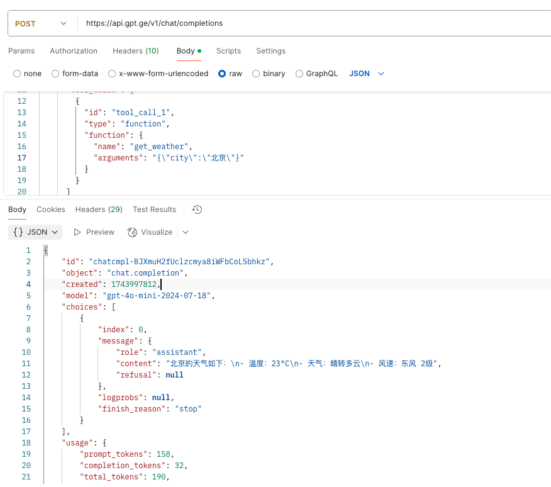The image size is (551, 487).
Task: Click the total_tokens value 190
Action: click(x=159, y=477)
